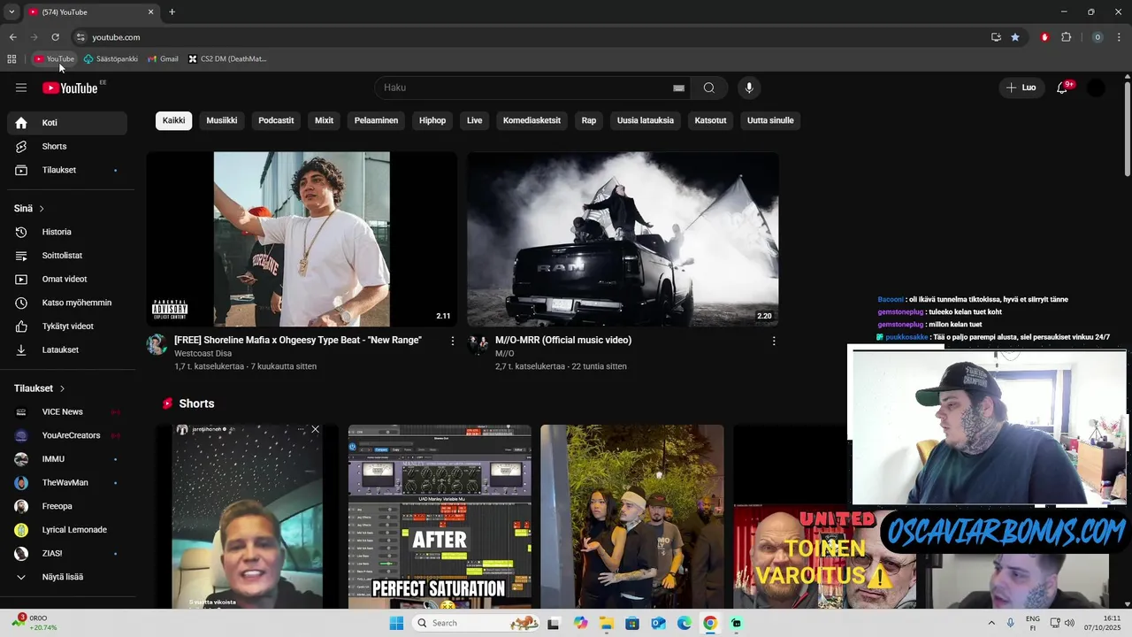The image size is (1132, 637).
Task: Open Tilaukset in the sidebar
Action: pyautogui.click(x=67, y=170)
